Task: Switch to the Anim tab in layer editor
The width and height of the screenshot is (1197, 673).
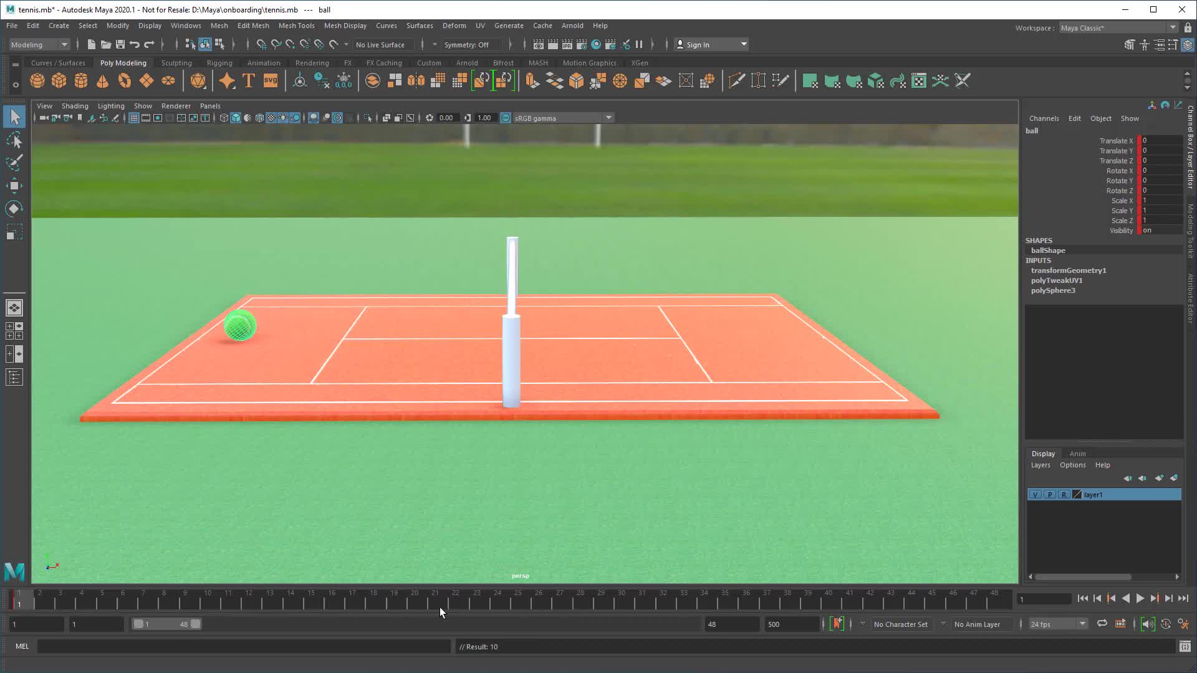Action: tap(1077, 454)
